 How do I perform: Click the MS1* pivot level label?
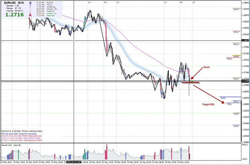[236, 79]
